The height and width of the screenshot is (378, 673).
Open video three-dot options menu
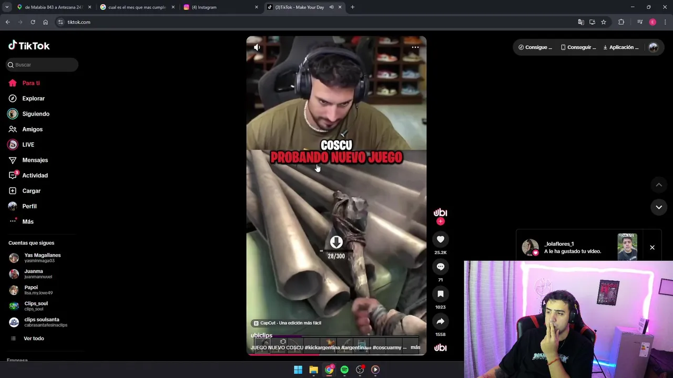point(415,47)
